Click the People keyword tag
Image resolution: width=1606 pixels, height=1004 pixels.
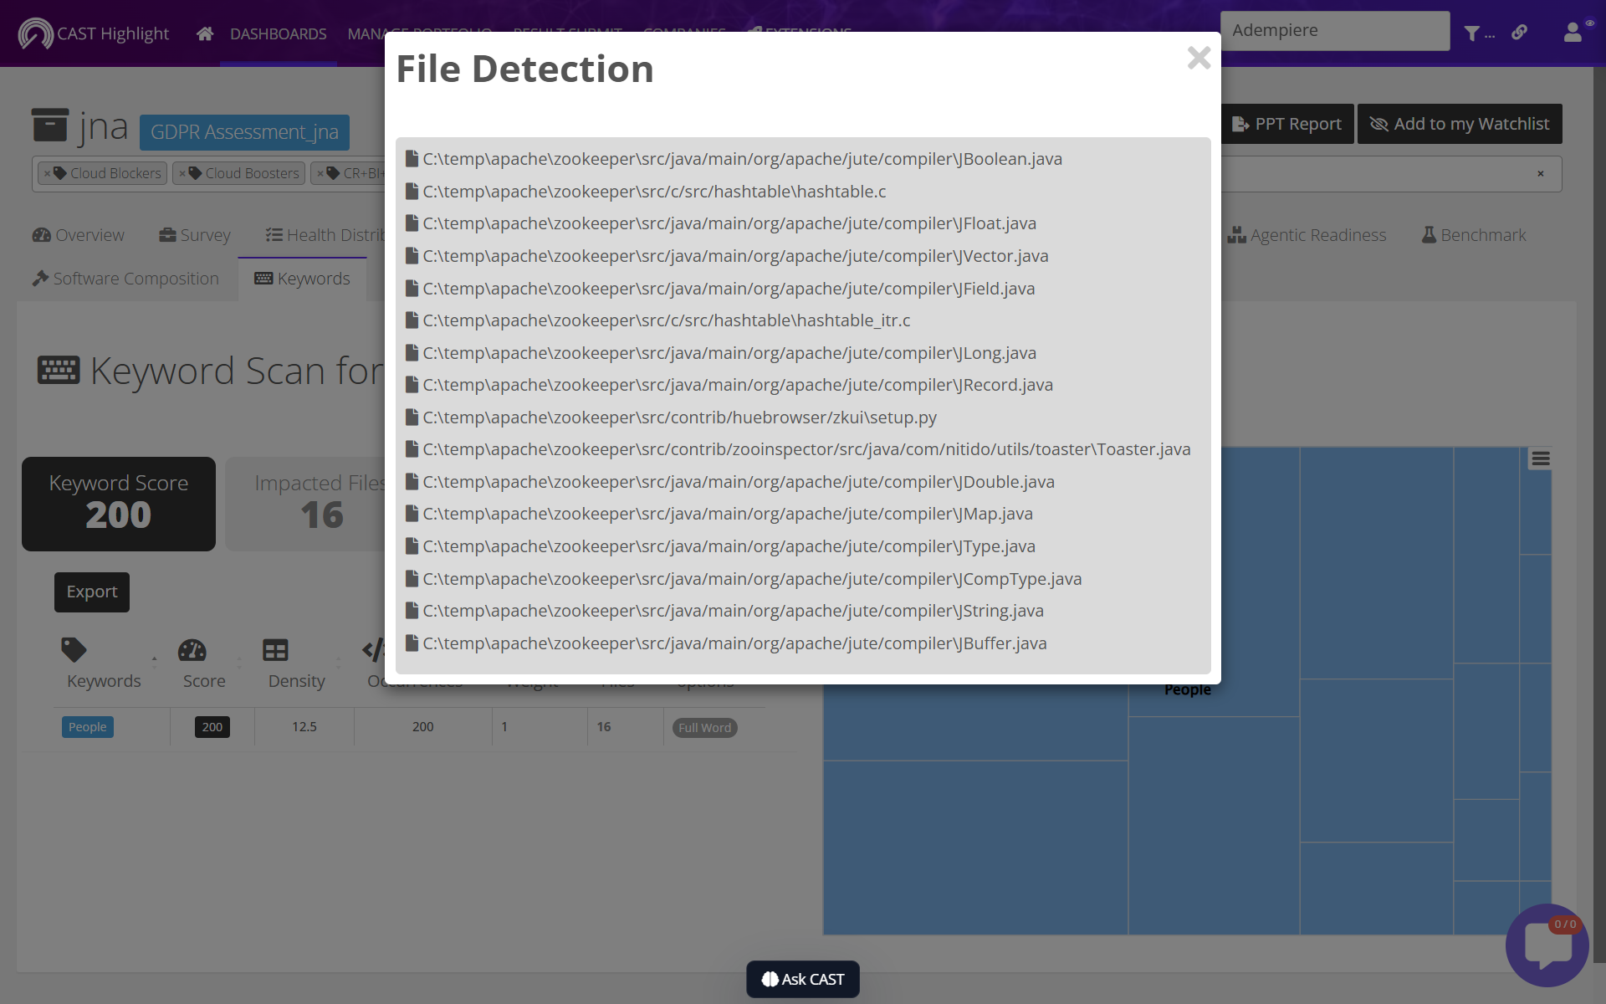click(88, 727)
